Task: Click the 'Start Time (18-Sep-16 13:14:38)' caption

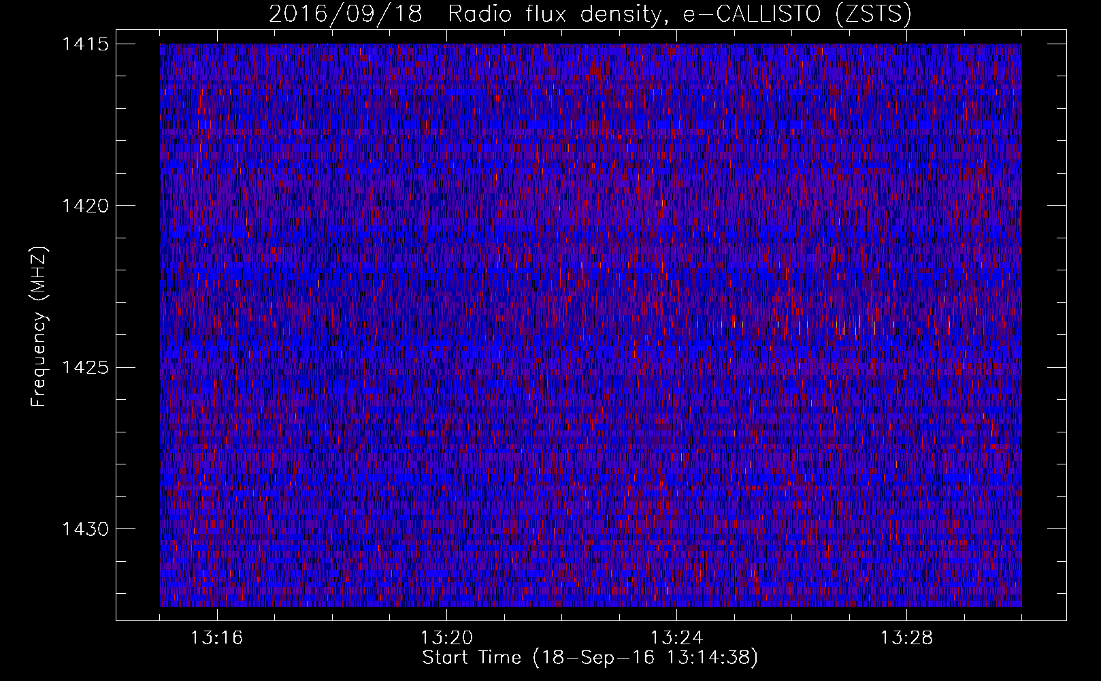Action: point(590,658)
